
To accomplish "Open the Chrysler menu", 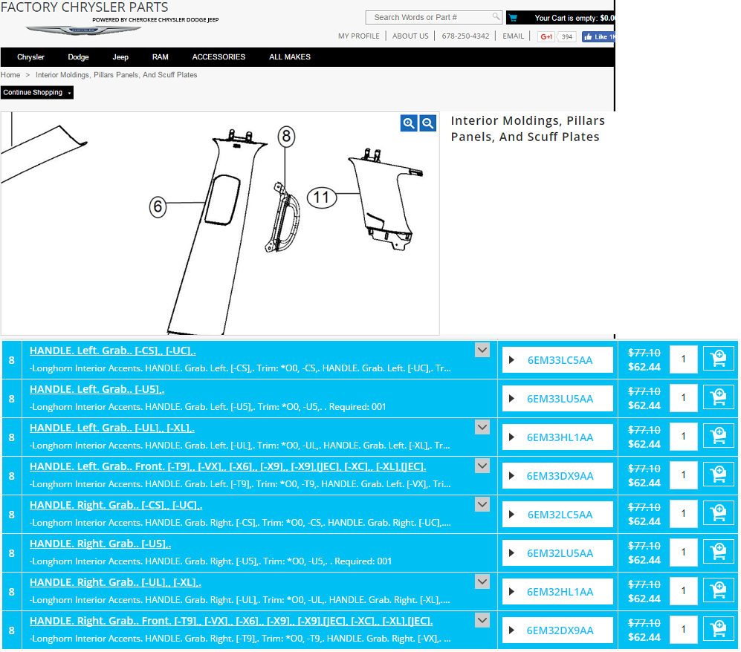I will [30, 57].
